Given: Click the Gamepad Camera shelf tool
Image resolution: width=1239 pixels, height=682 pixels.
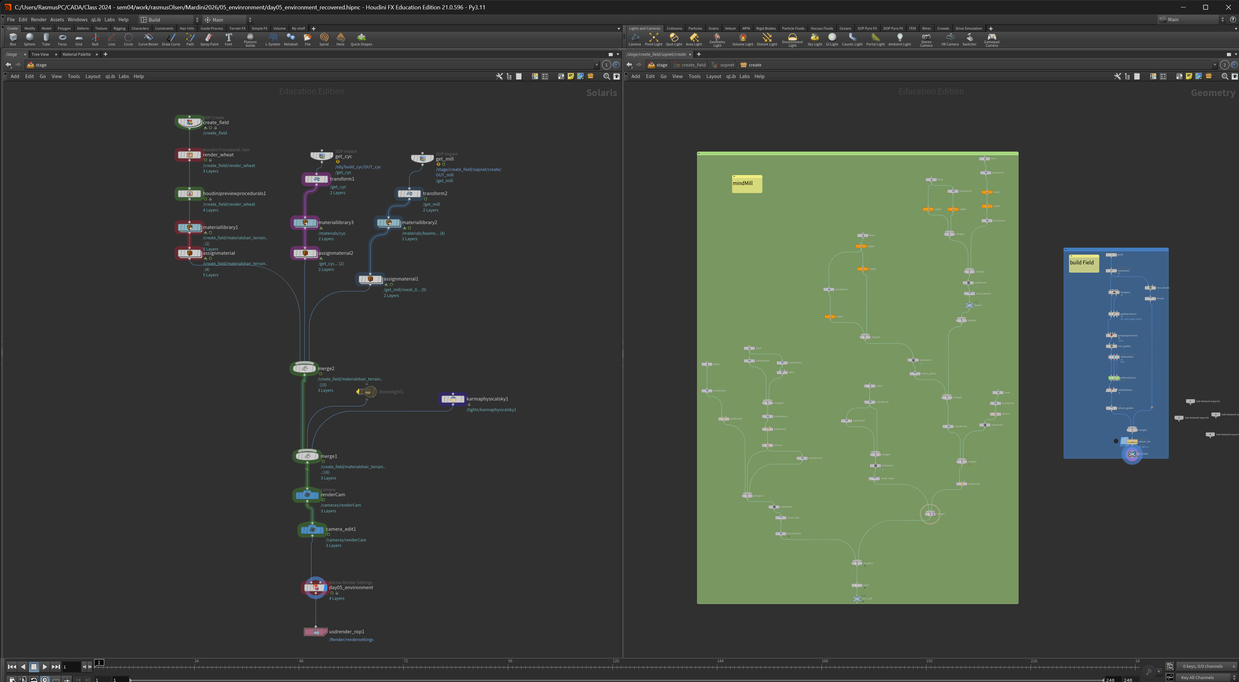Looking at the screenshot, I should [x=991, y=40].
